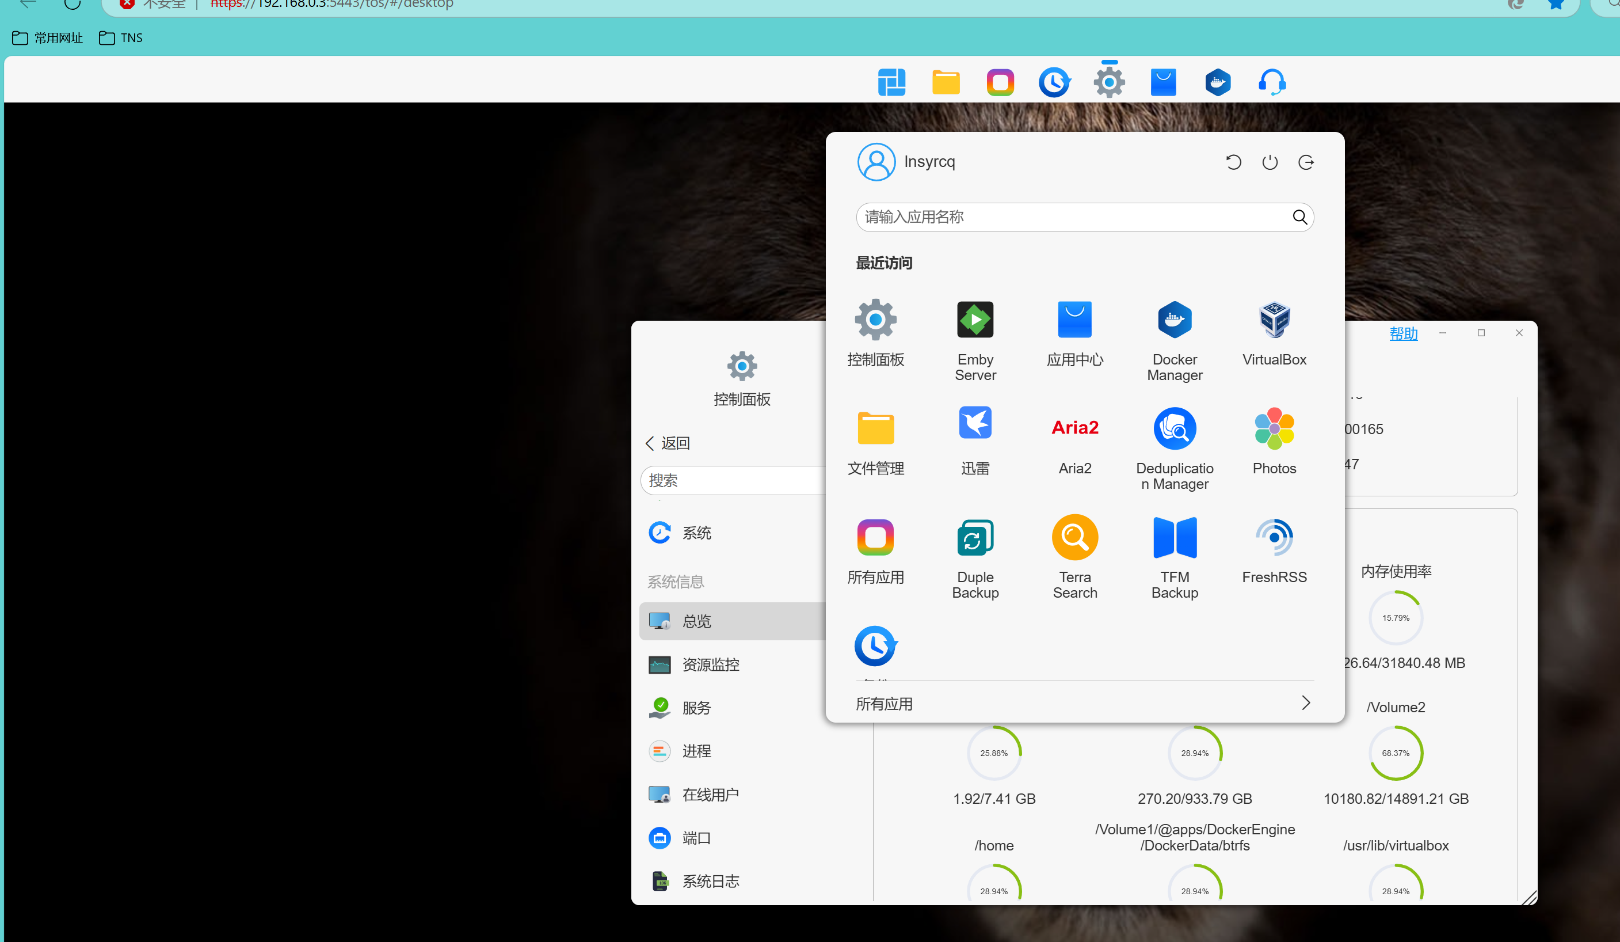Launch Docker Manager app icon
1620x942 pixels.
(x=1174, y=320)
